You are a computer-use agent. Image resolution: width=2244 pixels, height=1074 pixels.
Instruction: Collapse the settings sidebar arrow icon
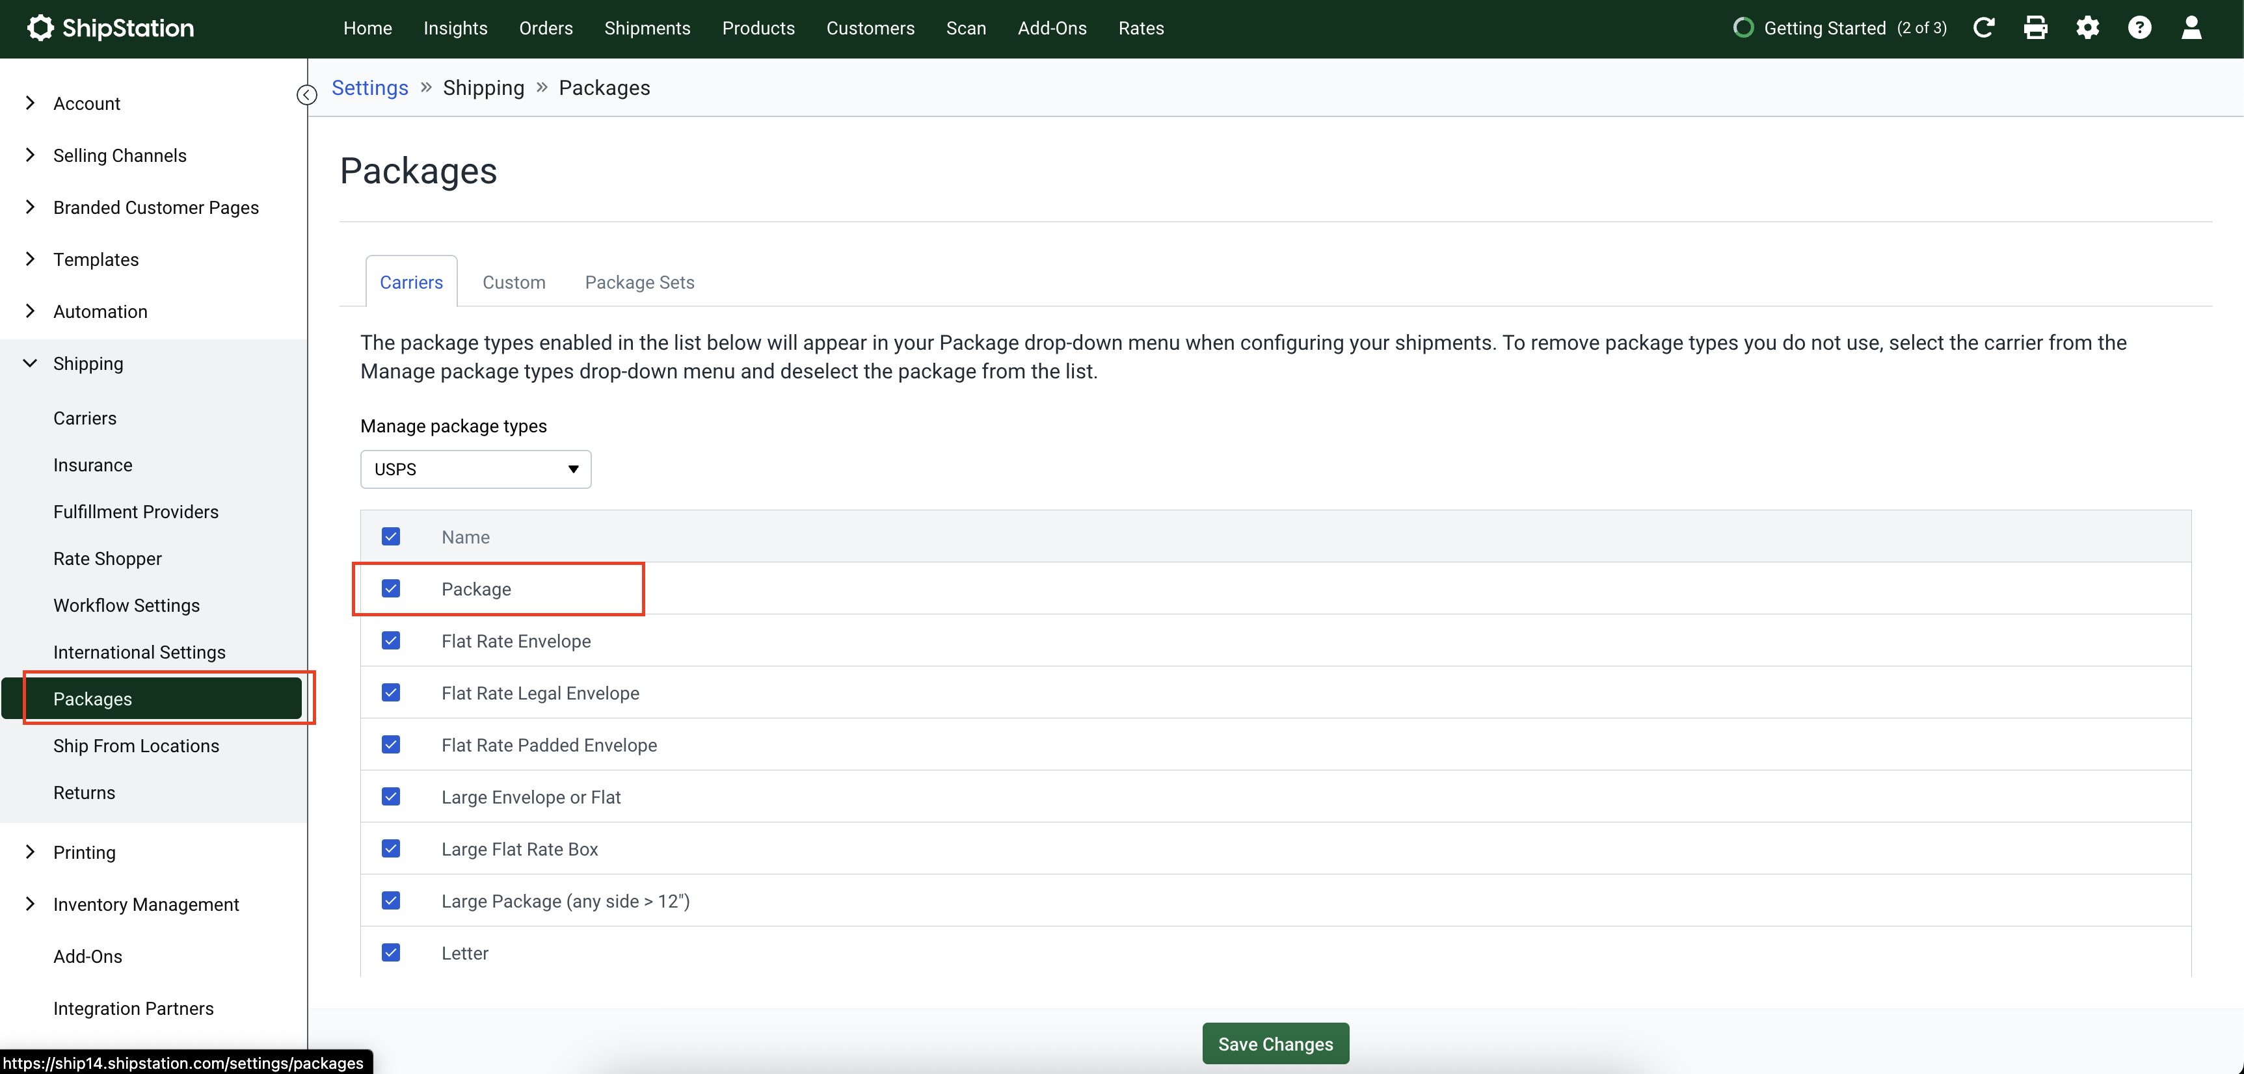(306, 94)
